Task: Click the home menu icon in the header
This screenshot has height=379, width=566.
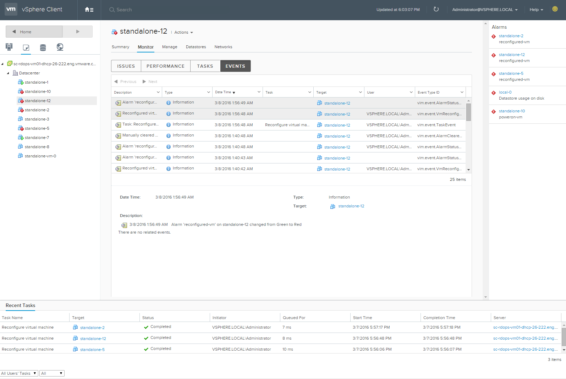Action: (89, 10)
